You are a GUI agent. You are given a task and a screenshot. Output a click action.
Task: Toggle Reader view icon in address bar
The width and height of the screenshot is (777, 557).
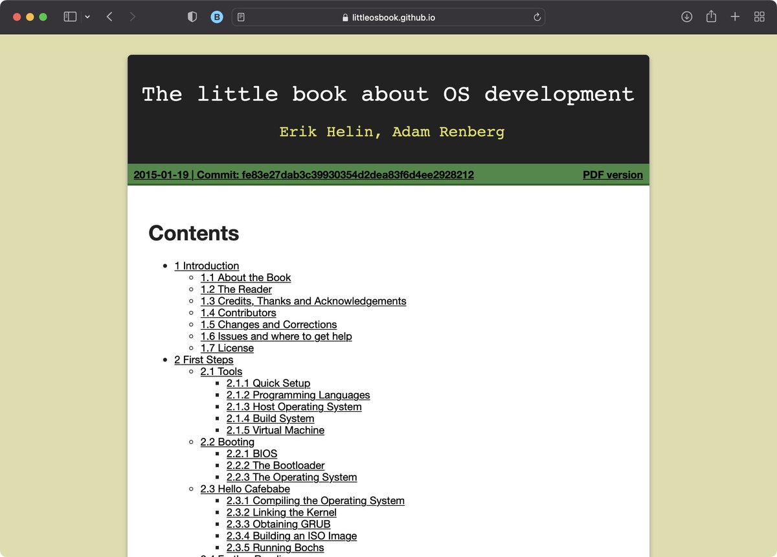point(241,17)
